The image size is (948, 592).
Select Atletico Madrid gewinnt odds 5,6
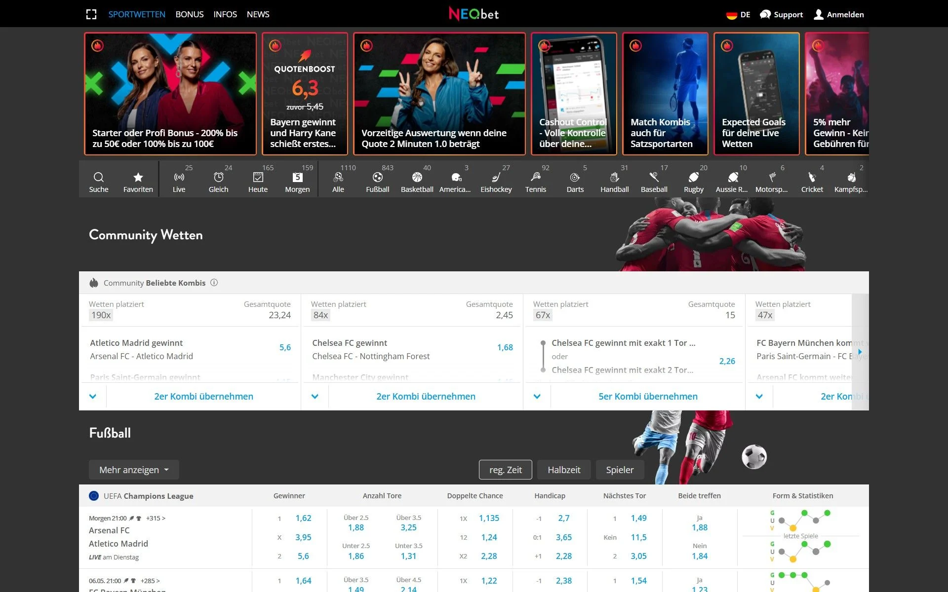point(285,347)
